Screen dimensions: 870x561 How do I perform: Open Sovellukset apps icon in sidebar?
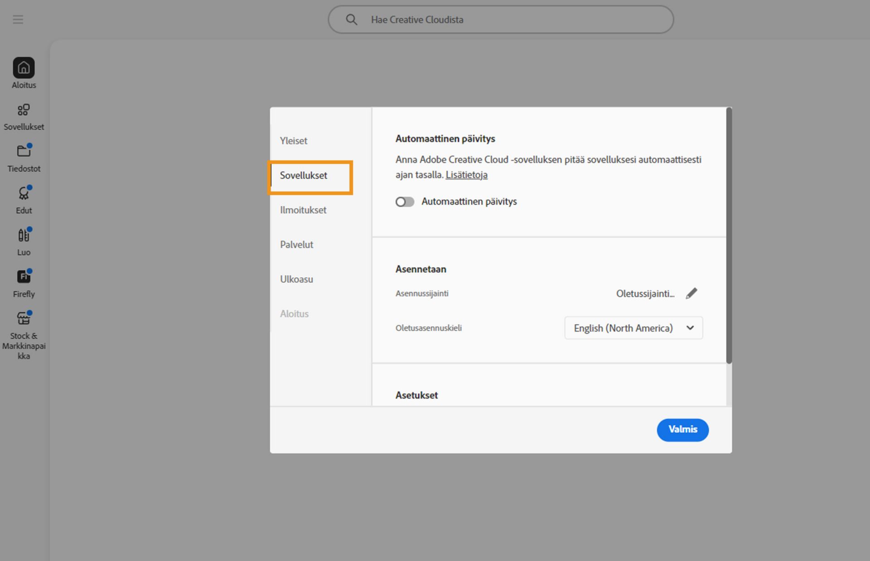point(24,110)
